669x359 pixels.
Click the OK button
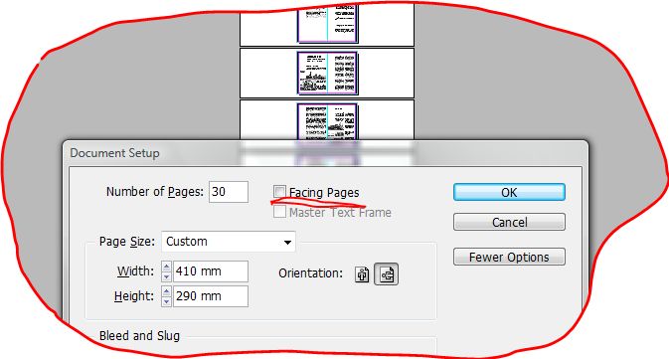point(509,192)
